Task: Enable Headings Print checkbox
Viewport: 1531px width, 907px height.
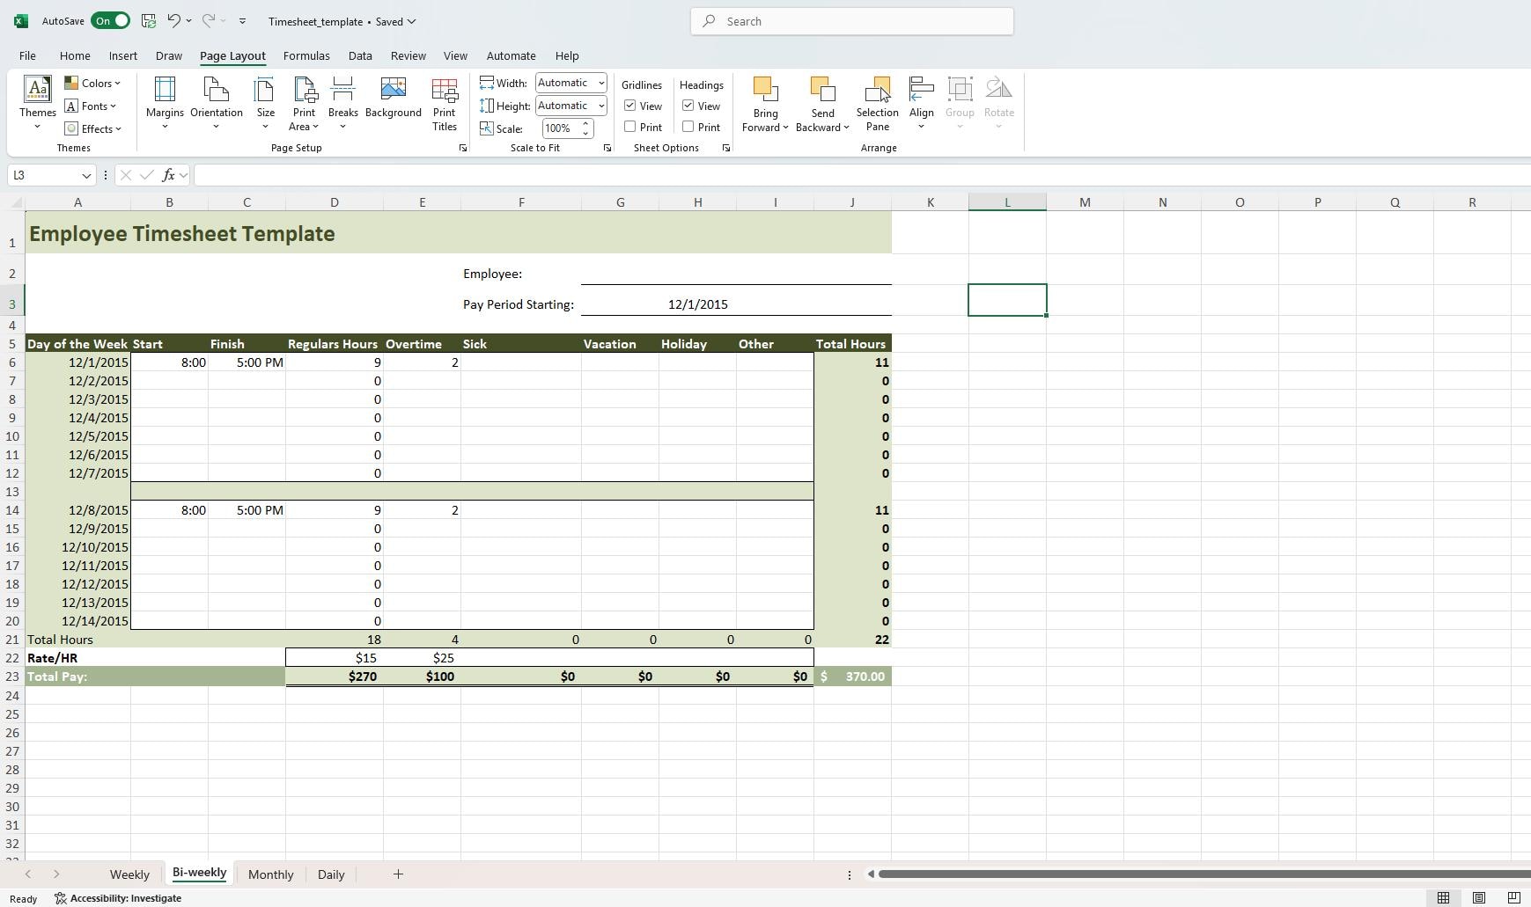Action: coord(688,127)
